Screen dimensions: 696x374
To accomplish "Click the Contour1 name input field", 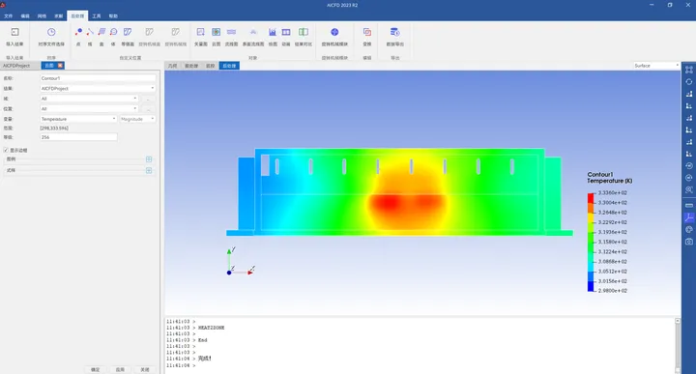I will [98, 78].
